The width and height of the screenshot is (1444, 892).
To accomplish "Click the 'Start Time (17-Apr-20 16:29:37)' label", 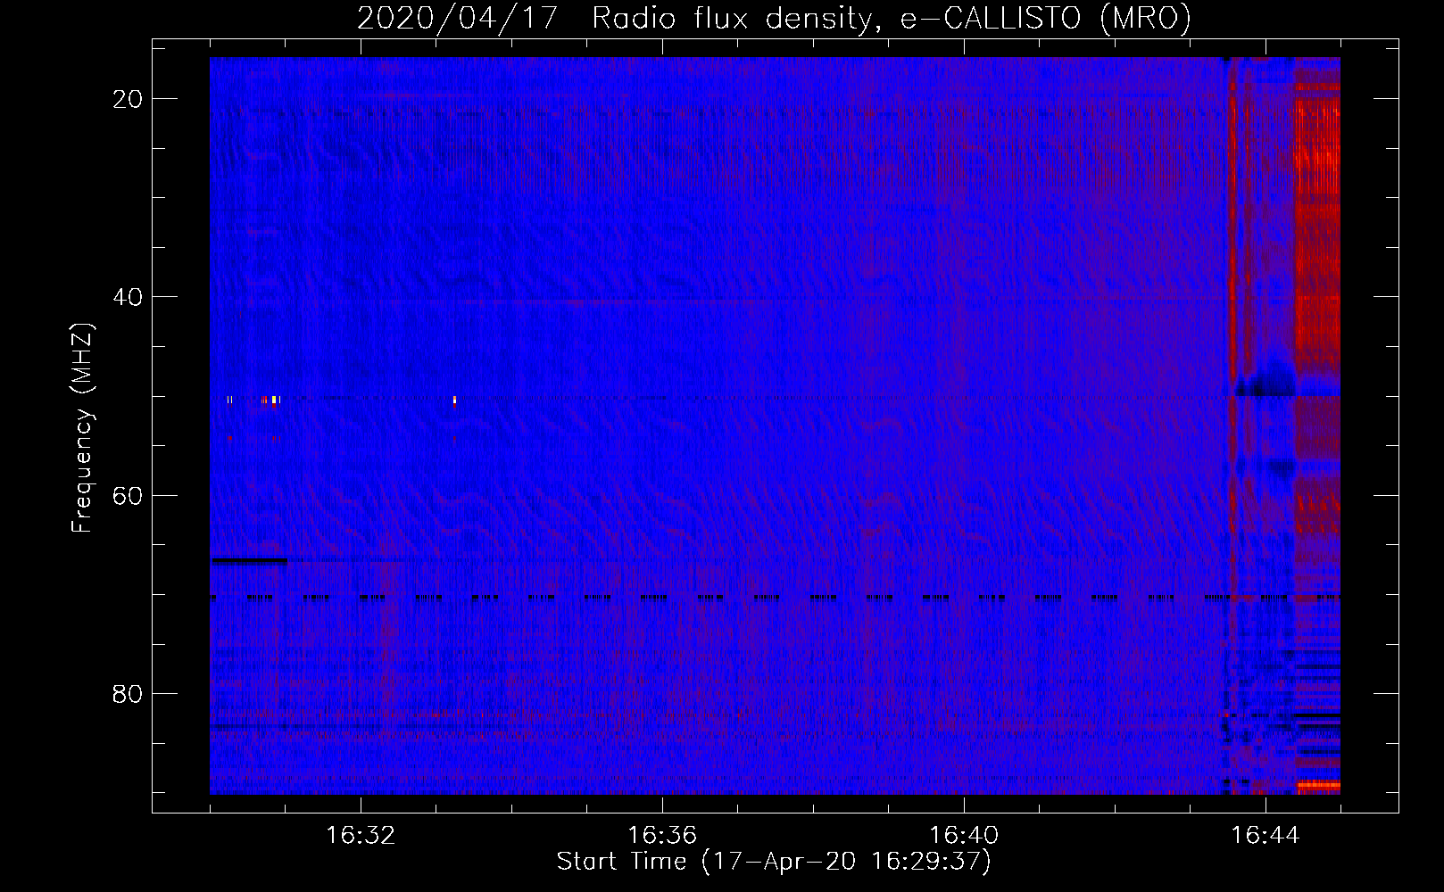I will 774,862.
